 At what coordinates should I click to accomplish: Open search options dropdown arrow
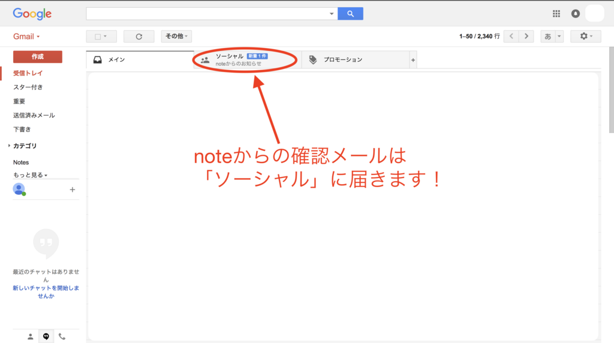[x=331, y=14]
